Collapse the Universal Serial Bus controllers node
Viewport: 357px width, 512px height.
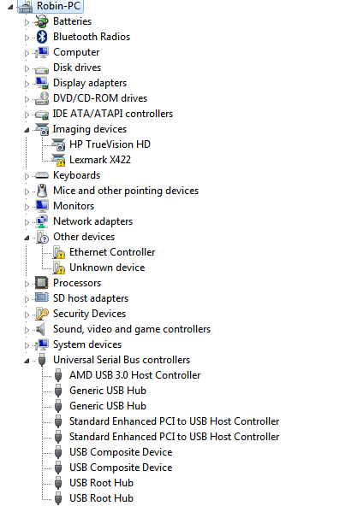(x=27, y=361)
